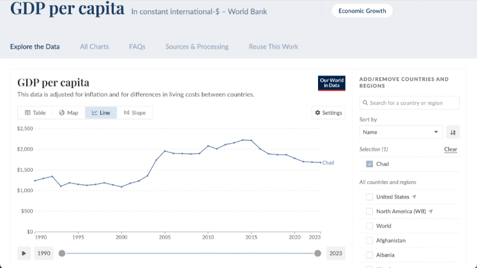Enable the United States checkbox
This screenshot has height=268, width=477.
pos(370,197)
